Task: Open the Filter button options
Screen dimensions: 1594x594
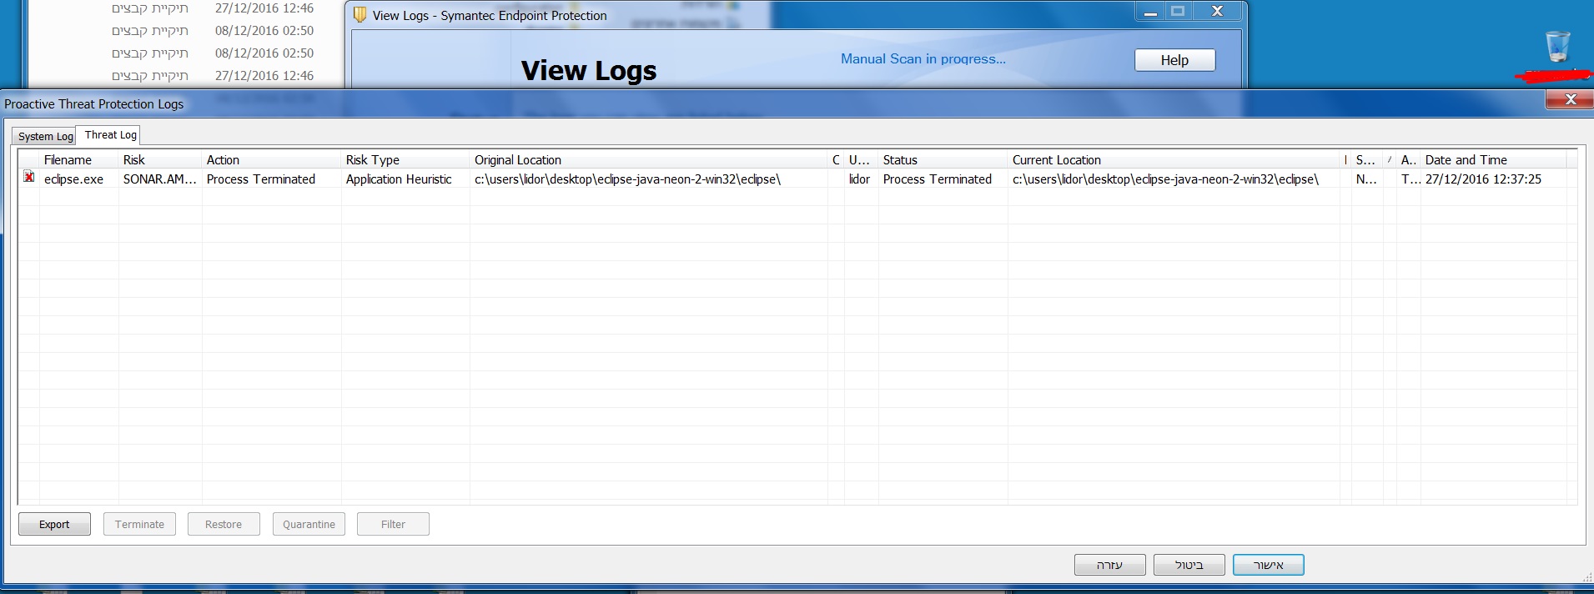Action: click(x=393, y=524)
